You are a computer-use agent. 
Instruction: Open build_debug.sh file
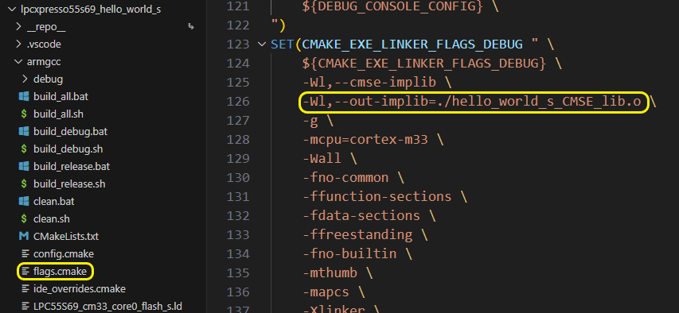tap(68, 149)
